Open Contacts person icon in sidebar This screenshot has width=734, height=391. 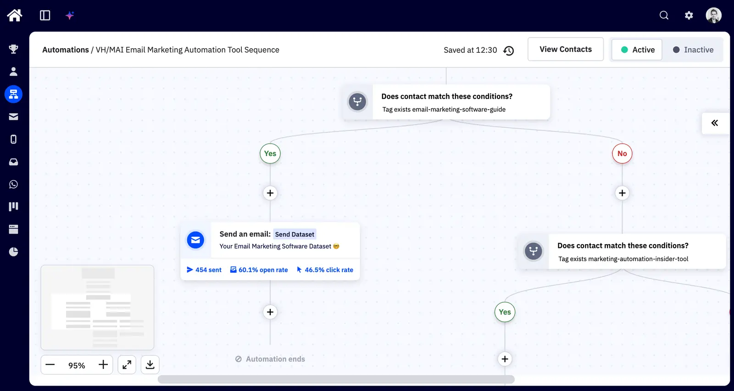click(14, 72)
